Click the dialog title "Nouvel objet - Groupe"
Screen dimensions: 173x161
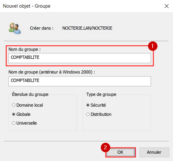pyautogui.click(x=27, y=6)
